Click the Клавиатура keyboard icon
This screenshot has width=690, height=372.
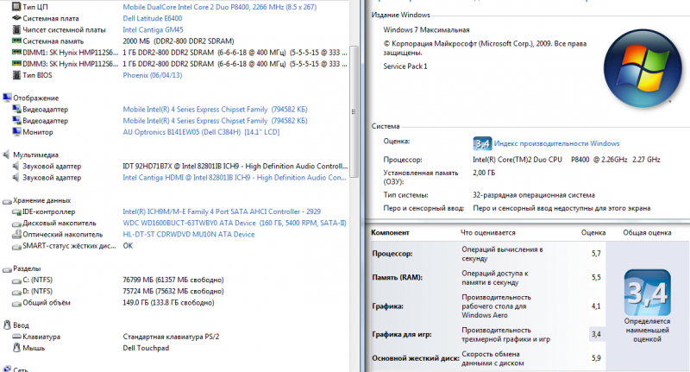coord(16,337)
